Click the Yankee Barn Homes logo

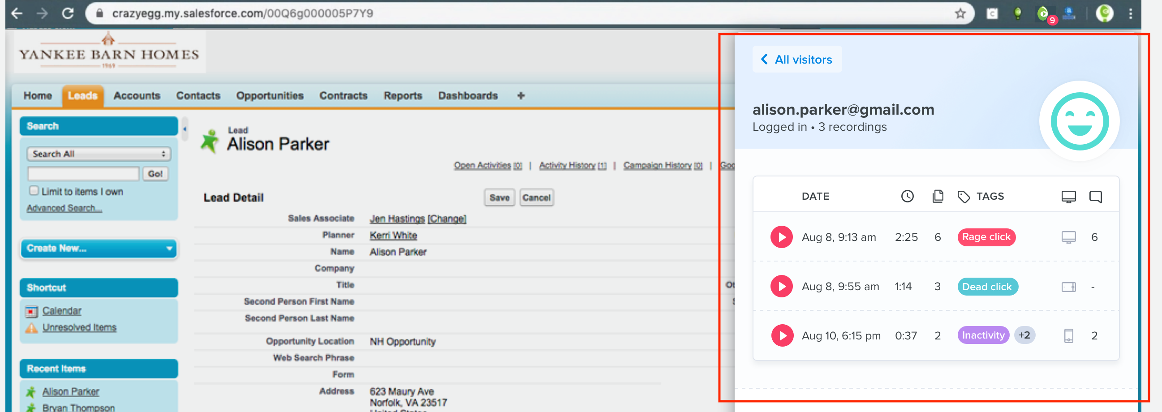click(110, 51)
